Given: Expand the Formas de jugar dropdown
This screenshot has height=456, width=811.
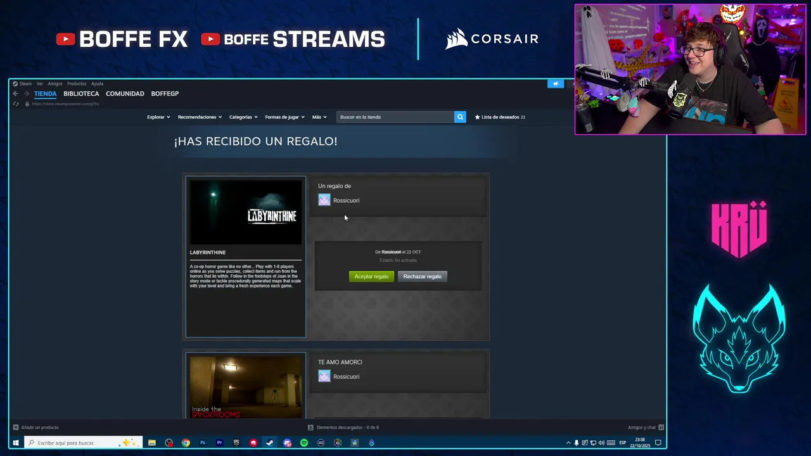Looking at the screenshot, I should (x=284, y=117).
